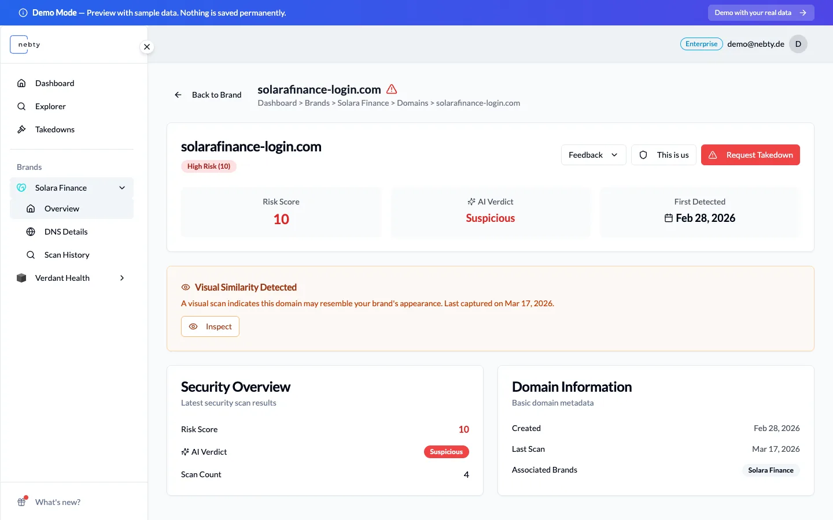Close the sidebar with the X button

tap(147, 47)
